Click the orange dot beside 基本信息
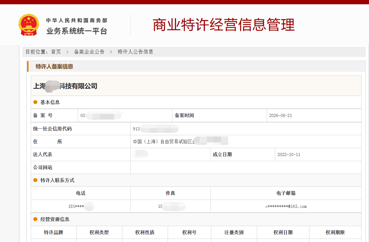The width and height of the screenshot is (369, 242). click(x=35, y=102)
